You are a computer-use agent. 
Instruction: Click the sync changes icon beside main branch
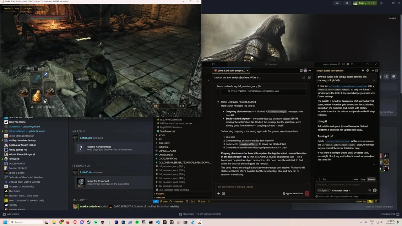click(171, 202)
